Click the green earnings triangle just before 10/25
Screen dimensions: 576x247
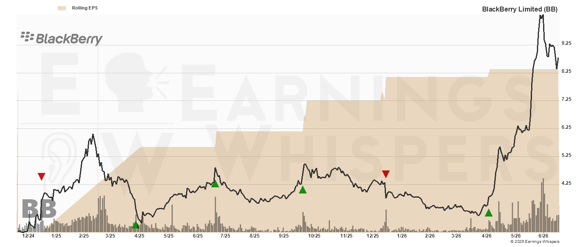click(x=303, y=190)
